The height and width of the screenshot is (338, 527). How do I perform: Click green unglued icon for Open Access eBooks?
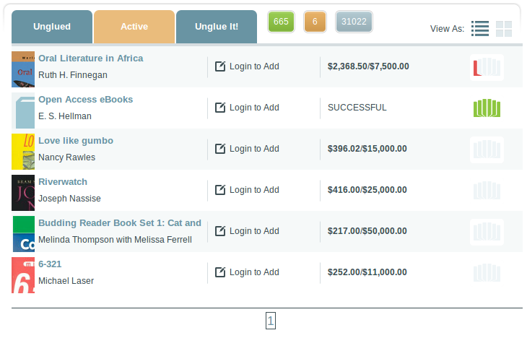tap(487, 108)
